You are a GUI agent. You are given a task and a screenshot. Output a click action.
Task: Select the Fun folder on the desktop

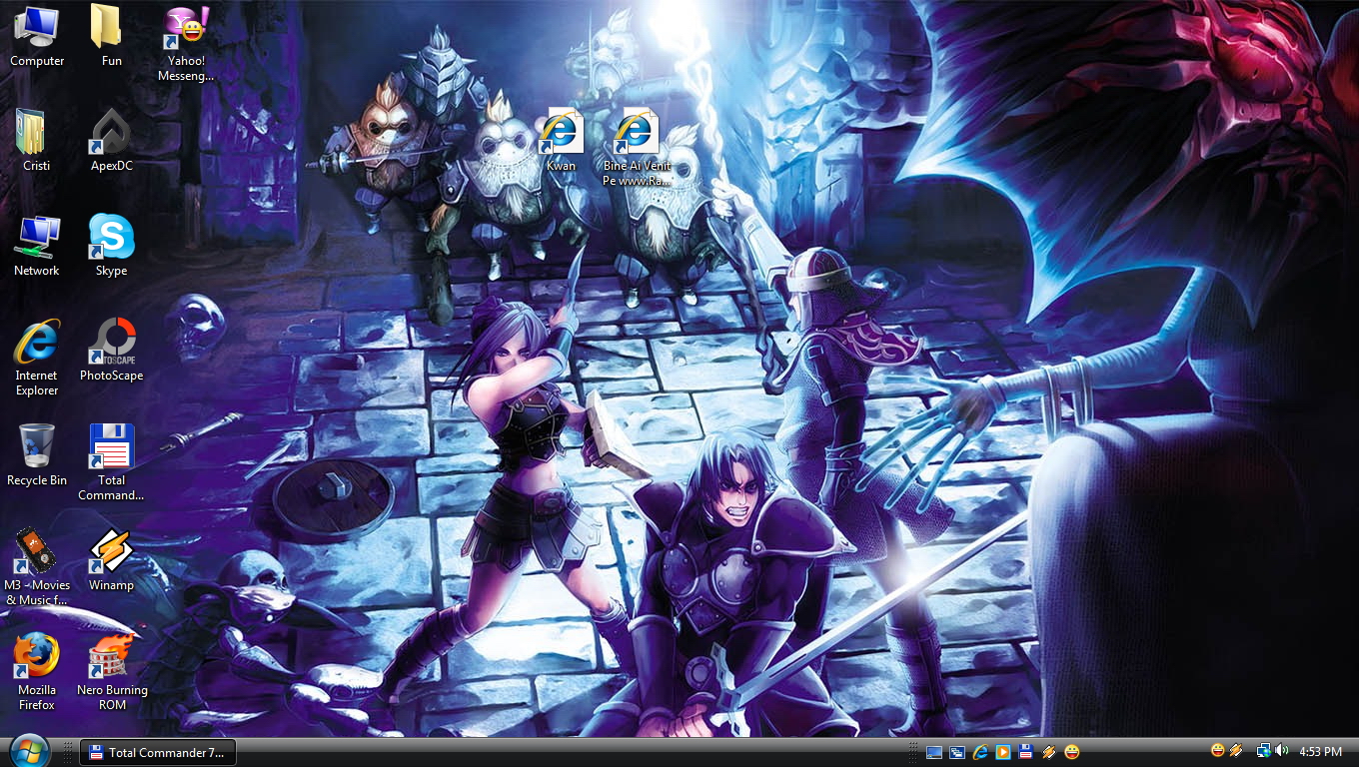[x=111, y=30]
